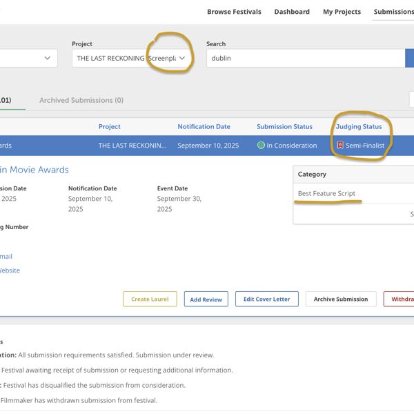Click the Edit Cover Letter button
Image resolution: width=414 pixels, height=414 pixels.
click(x=266, y=299)
